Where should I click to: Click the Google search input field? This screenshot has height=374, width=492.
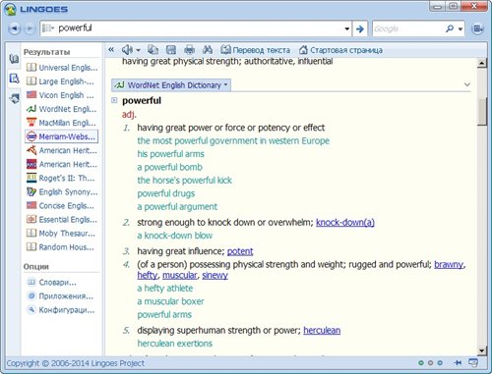[408, 28]
